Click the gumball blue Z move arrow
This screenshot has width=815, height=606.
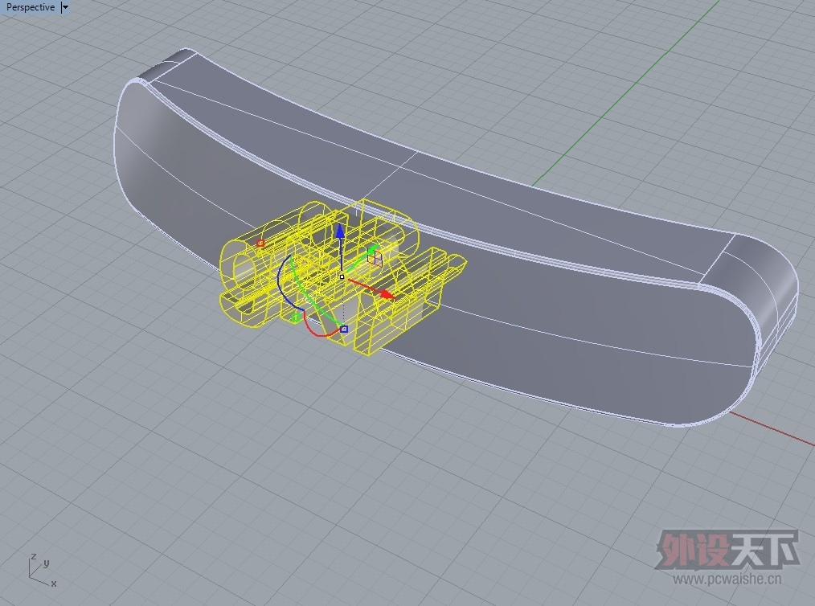340,233
